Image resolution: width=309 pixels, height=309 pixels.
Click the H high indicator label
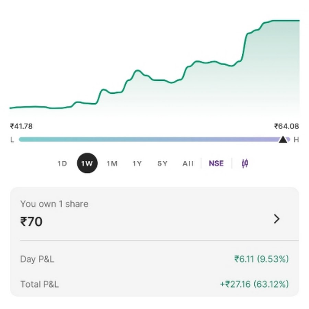coord(296,140)
